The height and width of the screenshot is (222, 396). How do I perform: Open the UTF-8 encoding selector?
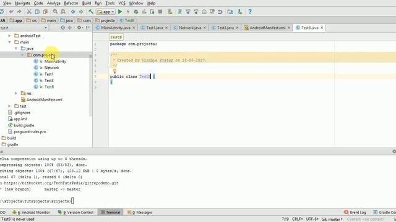[x=312, y=219]
